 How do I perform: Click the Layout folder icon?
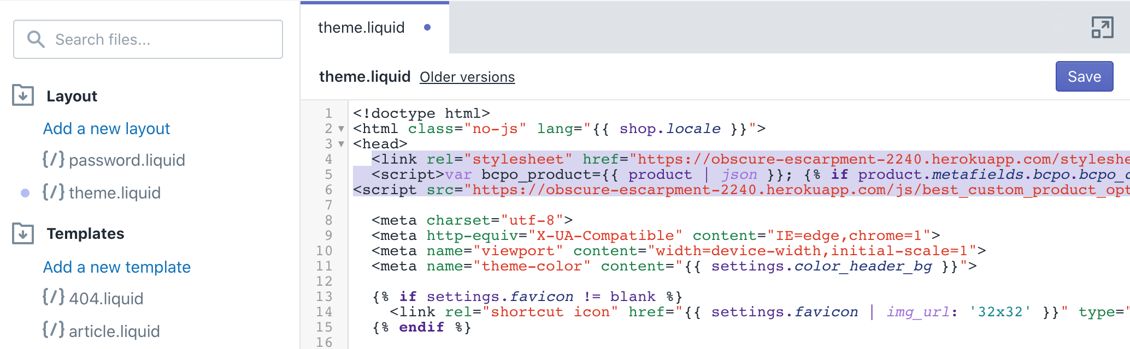click(23, 95)
